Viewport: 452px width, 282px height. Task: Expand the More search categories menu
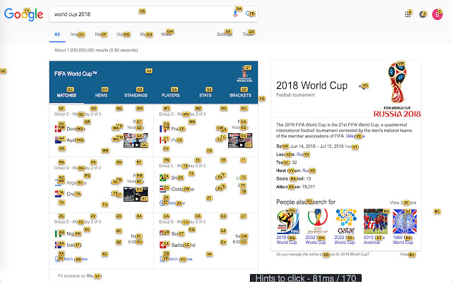pyautogui.click(x=167, y=34)
